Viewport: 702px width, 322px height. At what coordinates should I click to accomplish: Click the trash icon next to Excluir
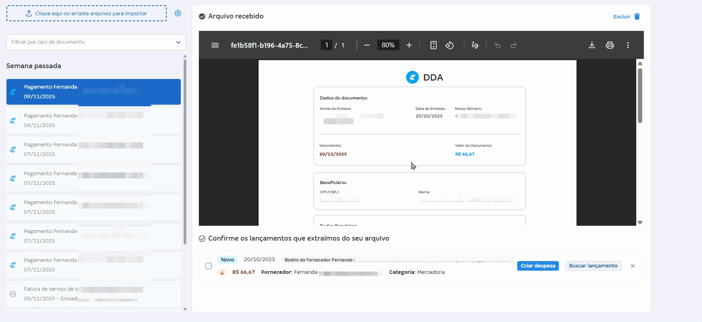(x=637, y=16)
